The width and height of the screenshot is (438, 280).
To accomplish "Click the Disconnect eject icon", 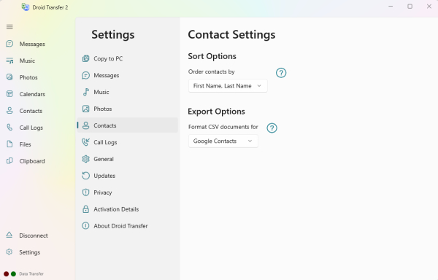I will point(9,235).
